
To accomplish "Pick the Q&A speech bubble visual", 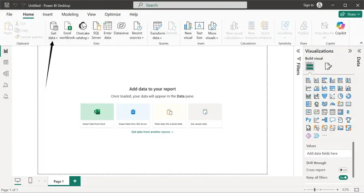I will [333, 120].
